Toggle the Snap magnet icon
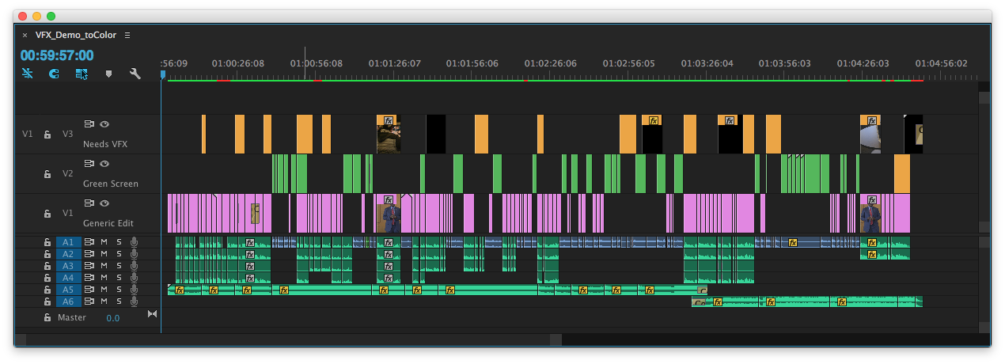 pyautogui.click(x=54, y=74)
